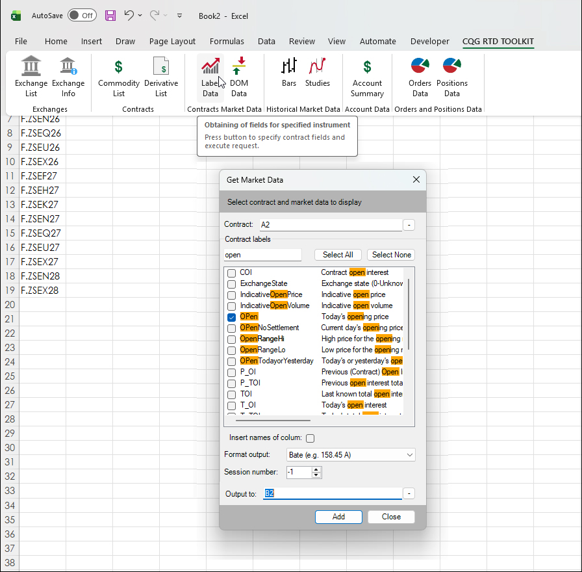Toggle the AutoSave switch
Viewport: 582px width, 572px height.
(x=82, y=16)
